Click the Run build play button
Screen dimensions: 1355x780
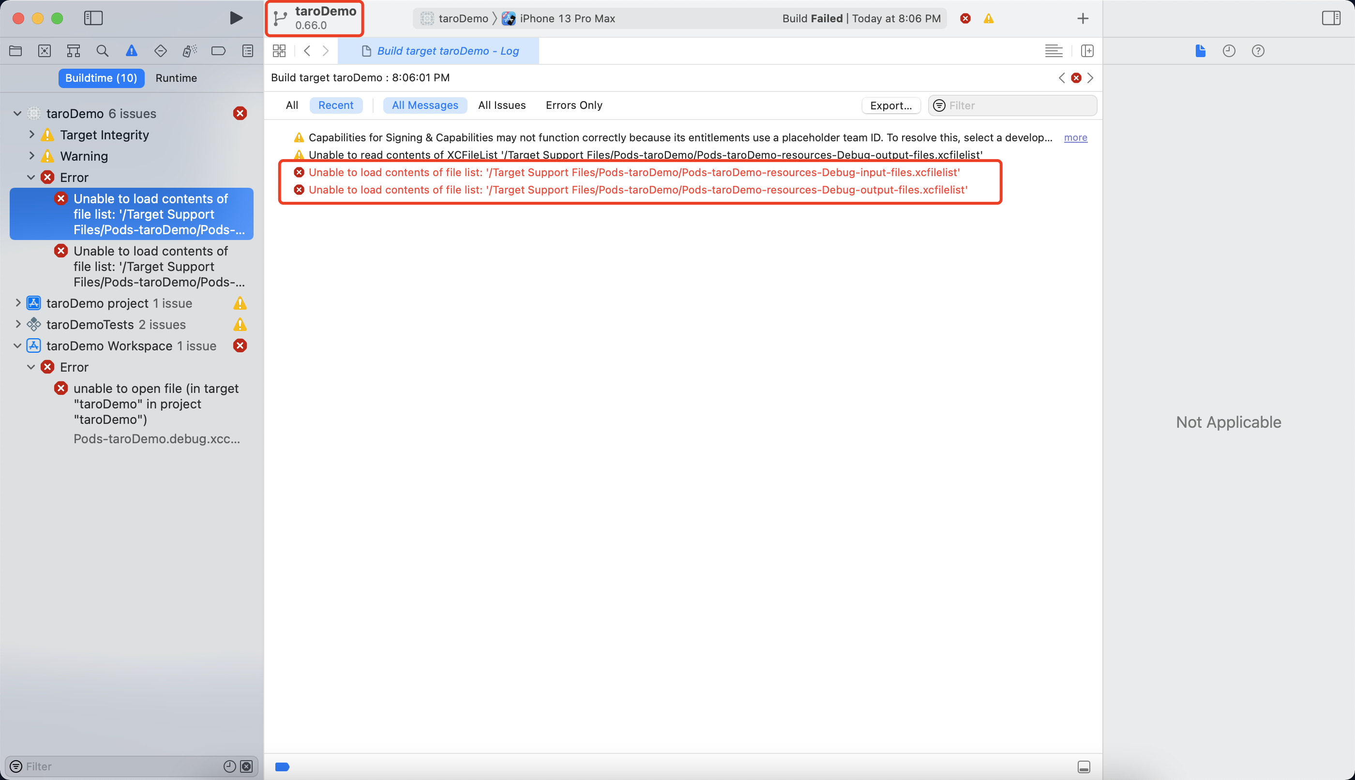236,18
